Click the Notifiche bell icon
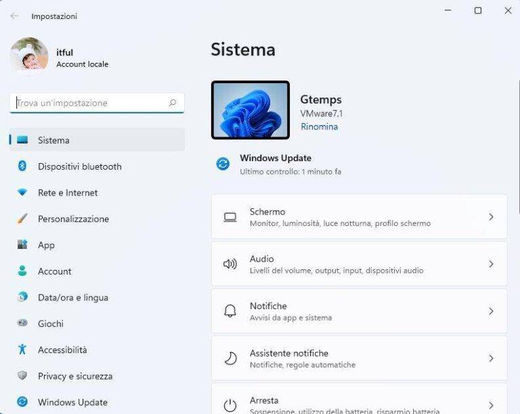 pos(230,311)
